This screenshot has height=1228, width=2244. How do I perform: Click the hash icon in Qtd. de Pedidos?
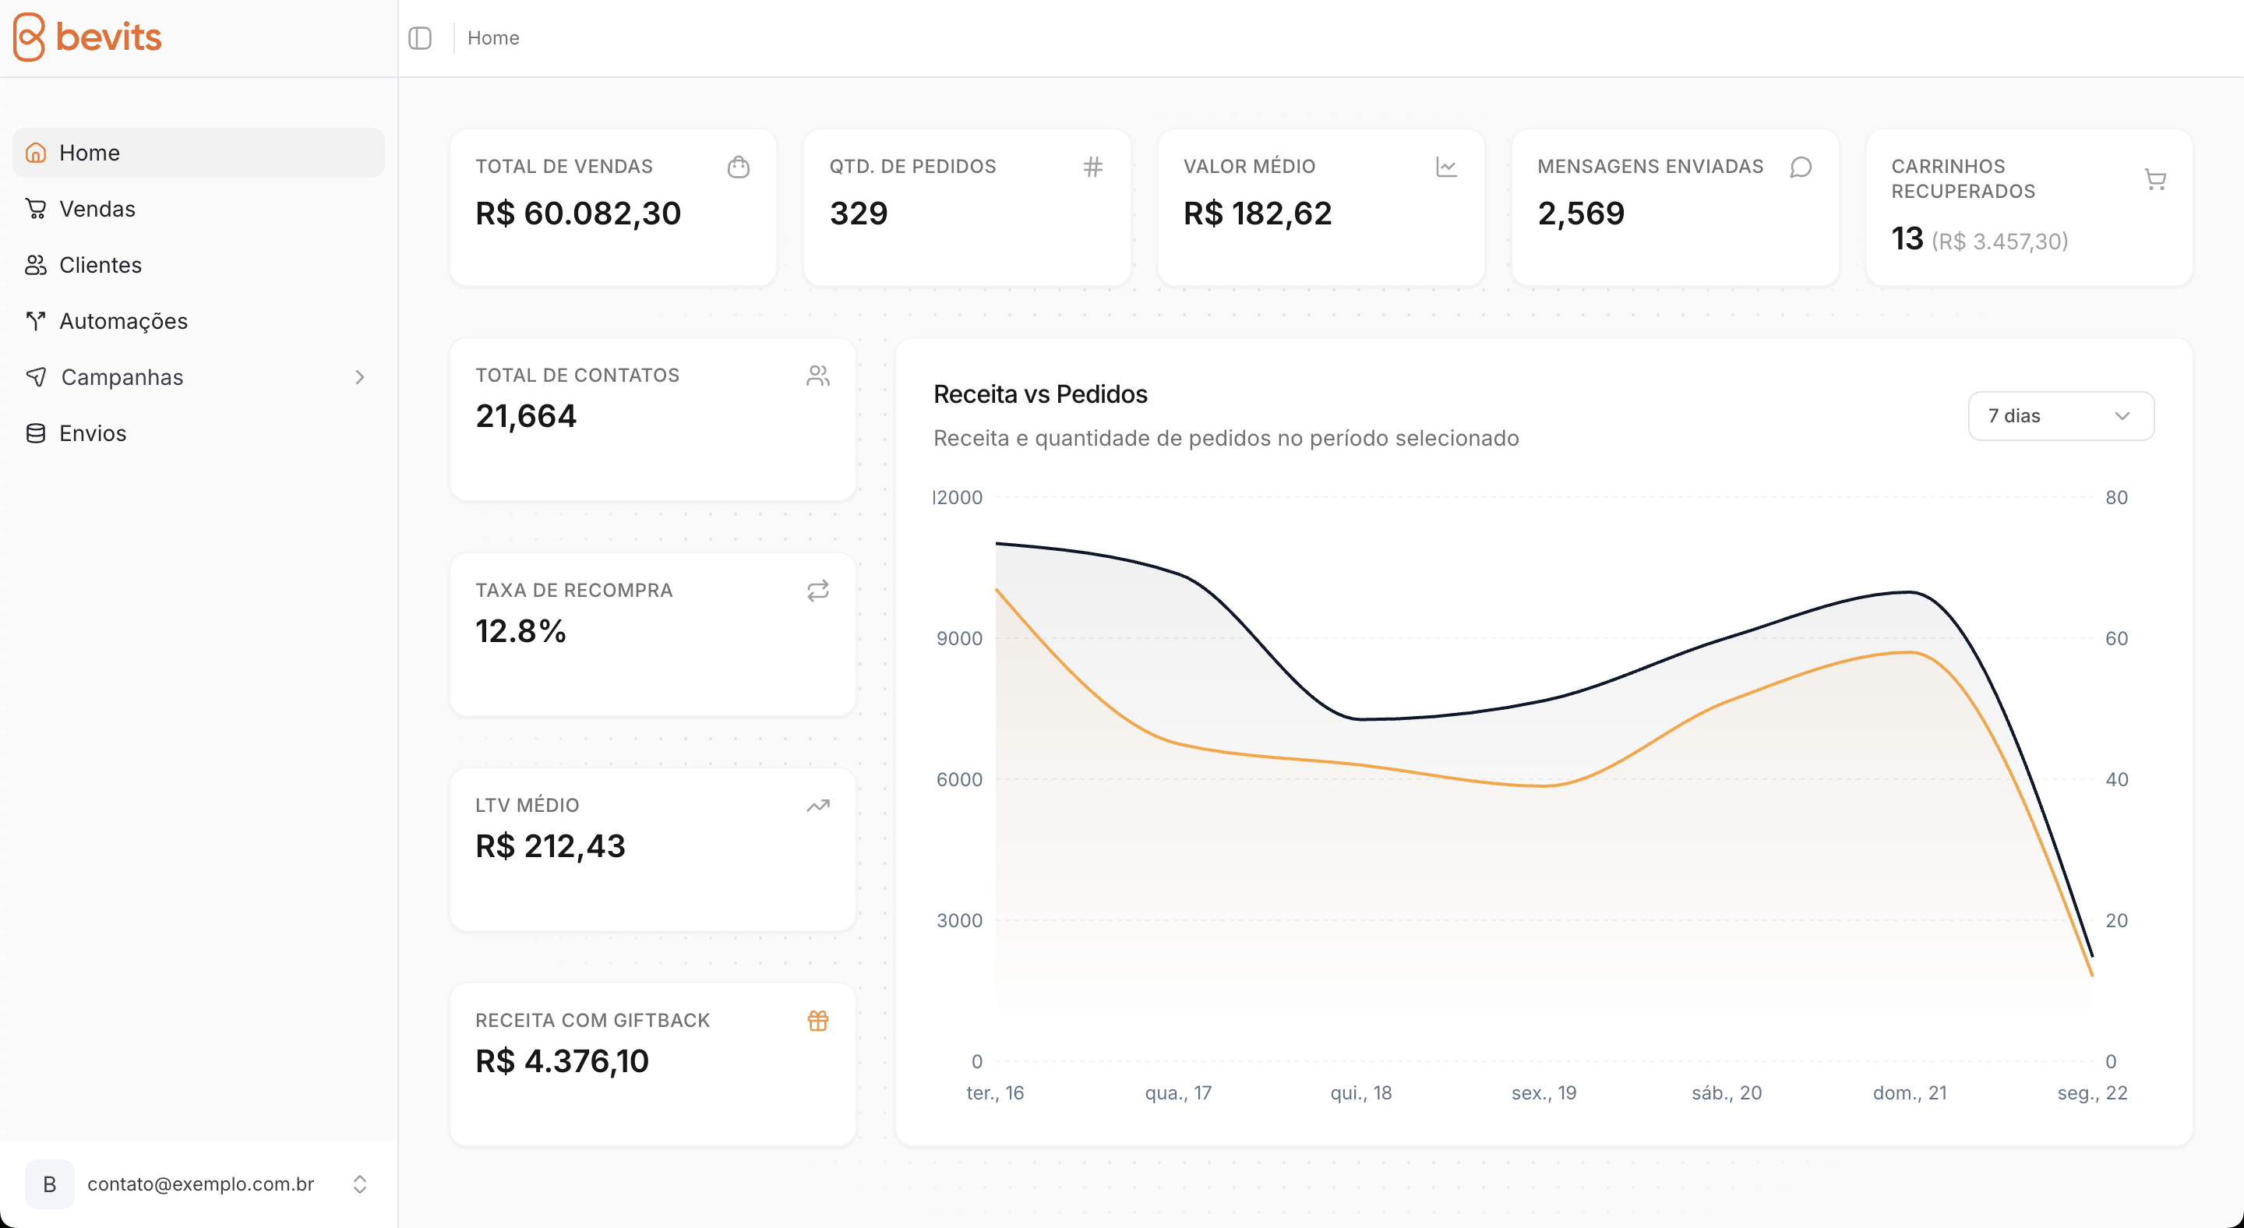click(1092, 166)
